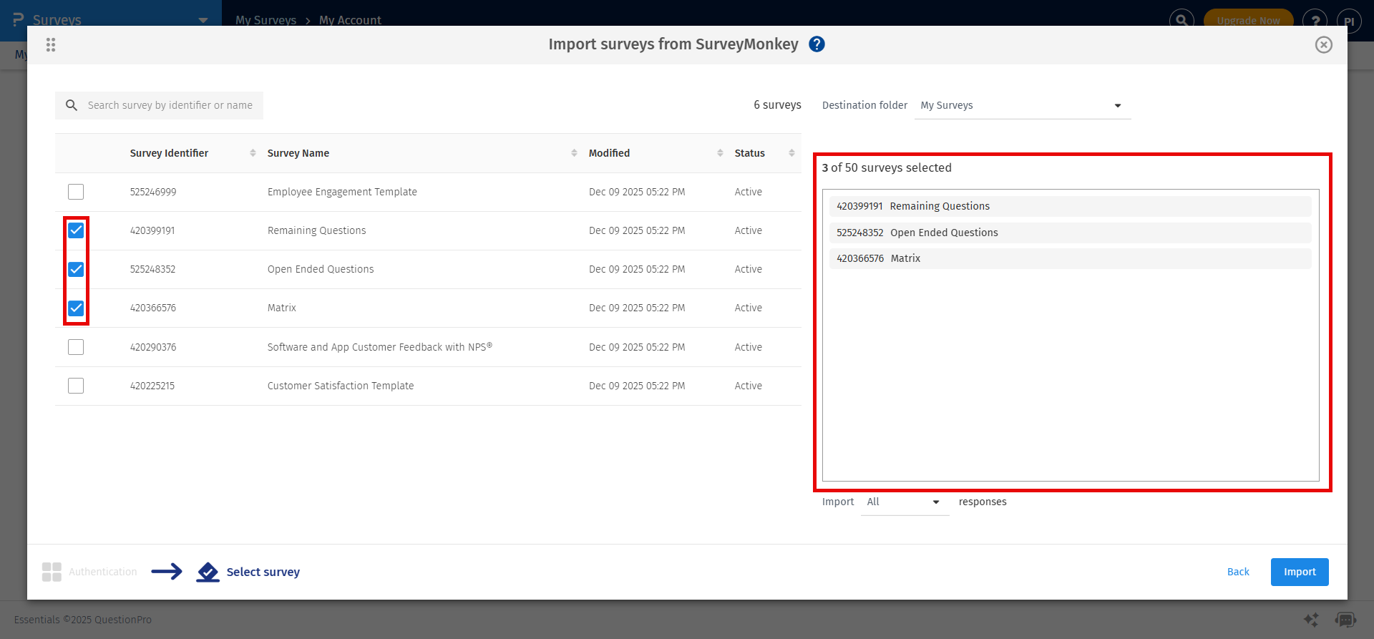Viewport: 1374px width, 639px height.
Task: Click the Select survey step label
Action: (263, 572)
